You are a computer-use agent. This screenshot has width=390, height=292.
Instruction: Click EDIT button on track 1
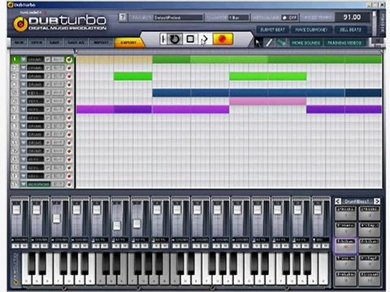[58, 59]
